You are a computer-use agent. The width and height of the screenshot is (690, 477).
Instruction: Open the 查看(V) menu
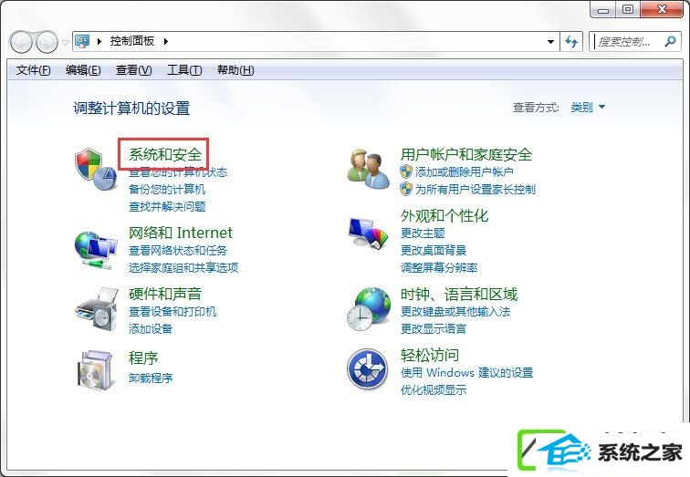click(134, 70)
